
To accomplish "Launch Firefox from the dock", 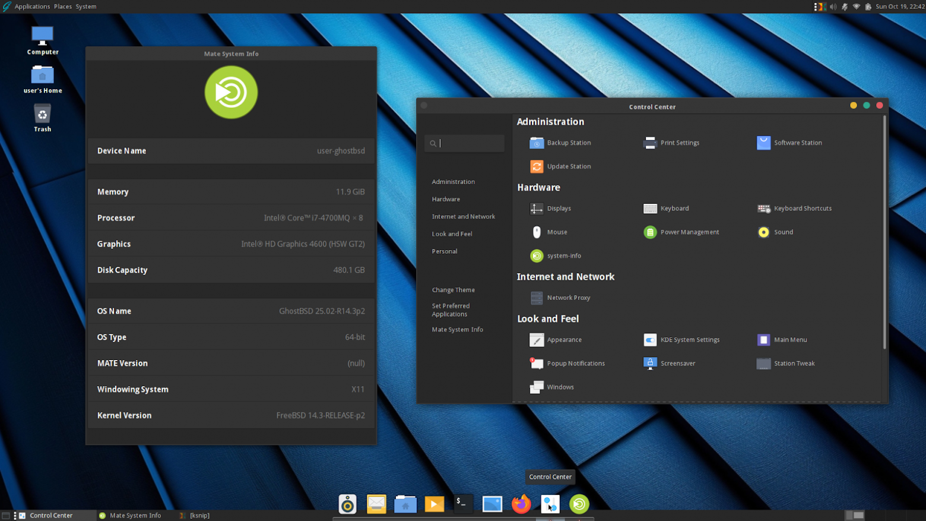I will pyautogui.click(x=521, y=504).
